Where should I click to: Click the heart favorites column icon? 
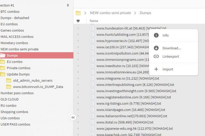coord(78,21)
